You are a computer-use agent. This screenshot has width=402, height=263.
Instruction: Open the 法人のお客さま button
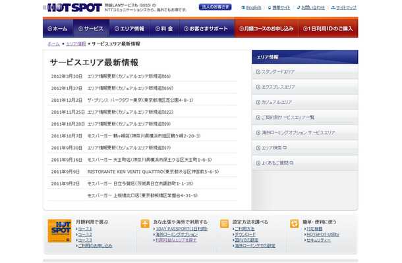pos(215,7)
